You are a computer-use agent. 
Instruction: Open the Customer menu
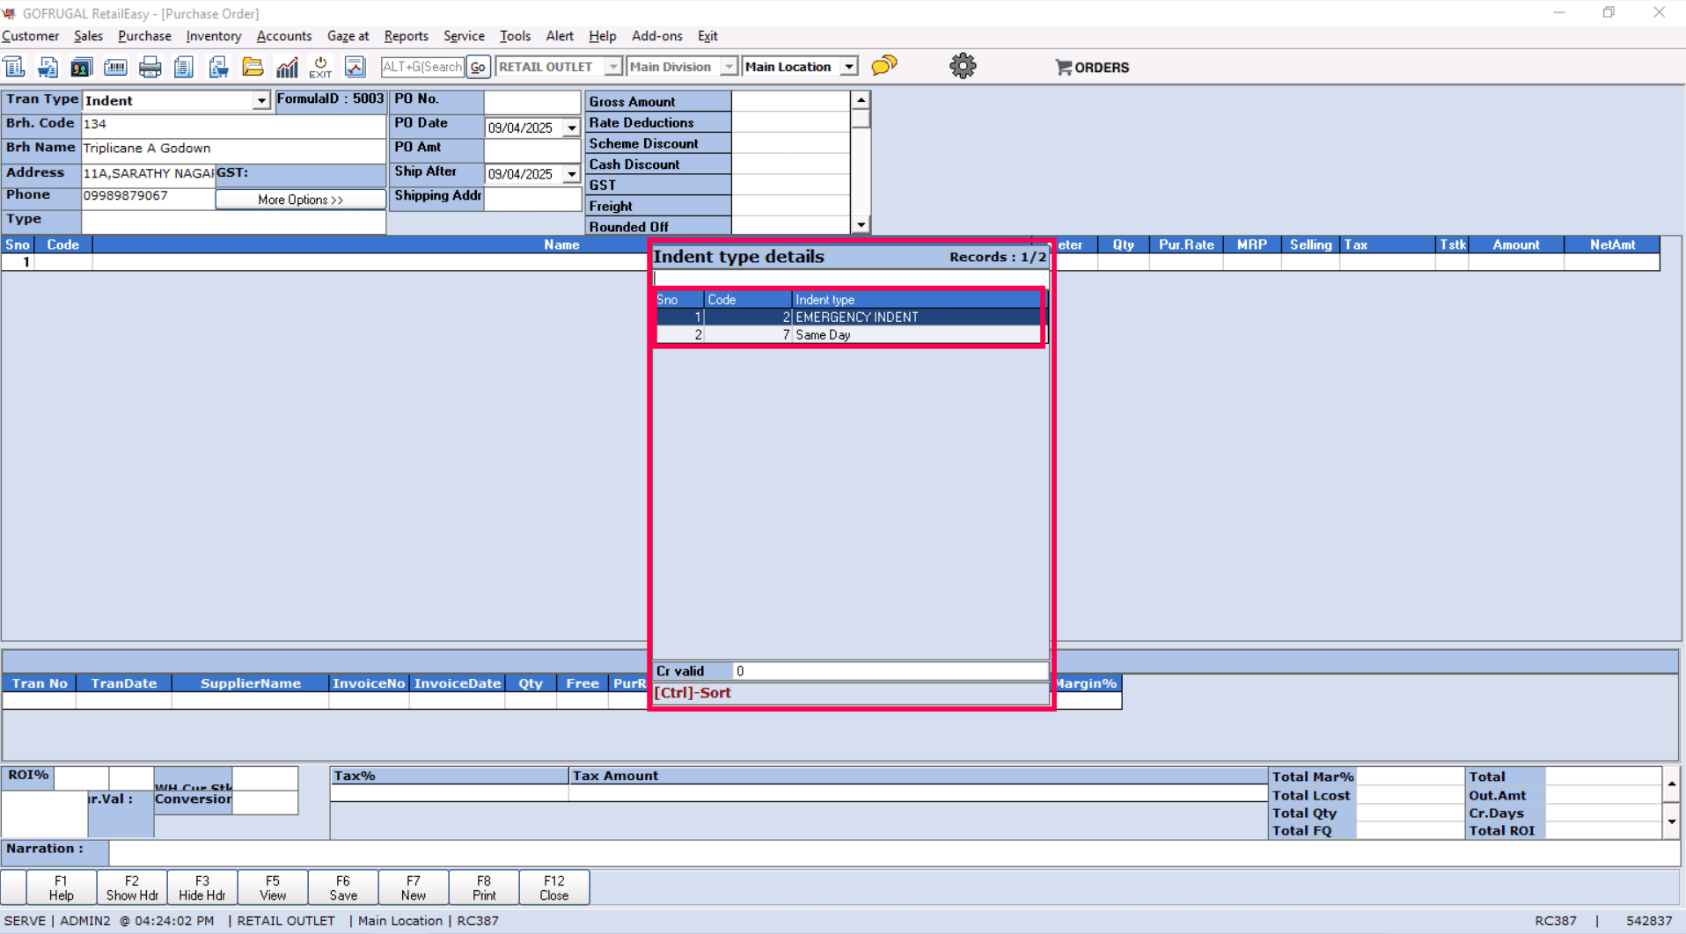point(31,36)
